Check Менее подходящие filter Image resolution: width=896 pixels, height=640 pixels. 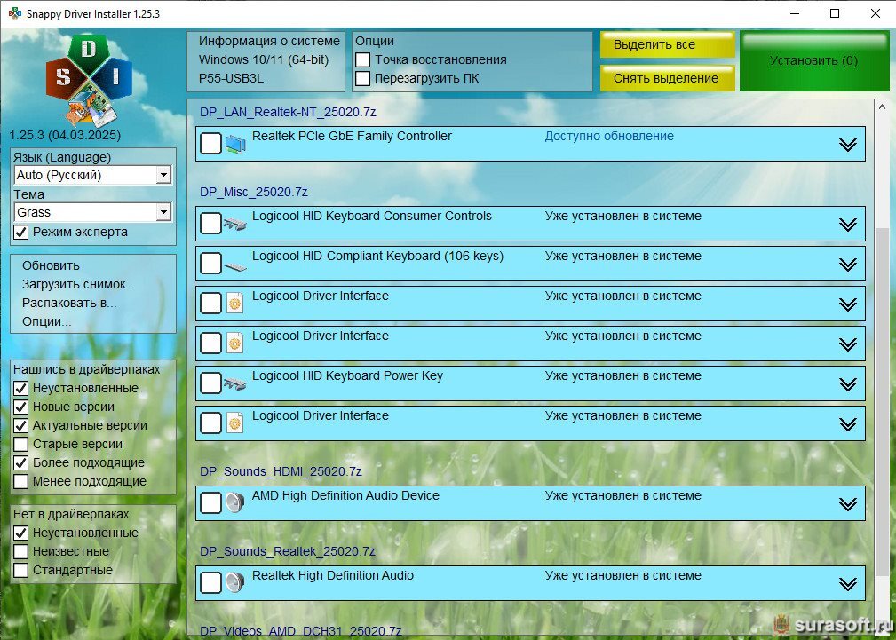coord(20,481)
